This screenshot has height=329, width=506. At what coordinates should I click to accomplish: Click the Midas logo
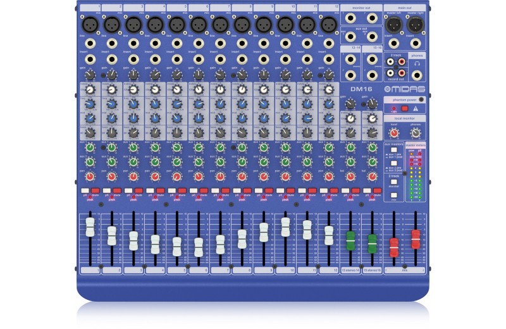pos(405,89)
